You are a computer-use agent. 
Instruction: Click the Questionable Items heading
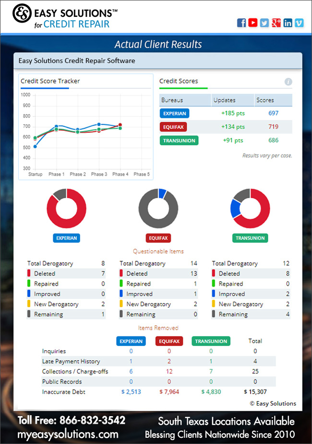coord(158,252)
